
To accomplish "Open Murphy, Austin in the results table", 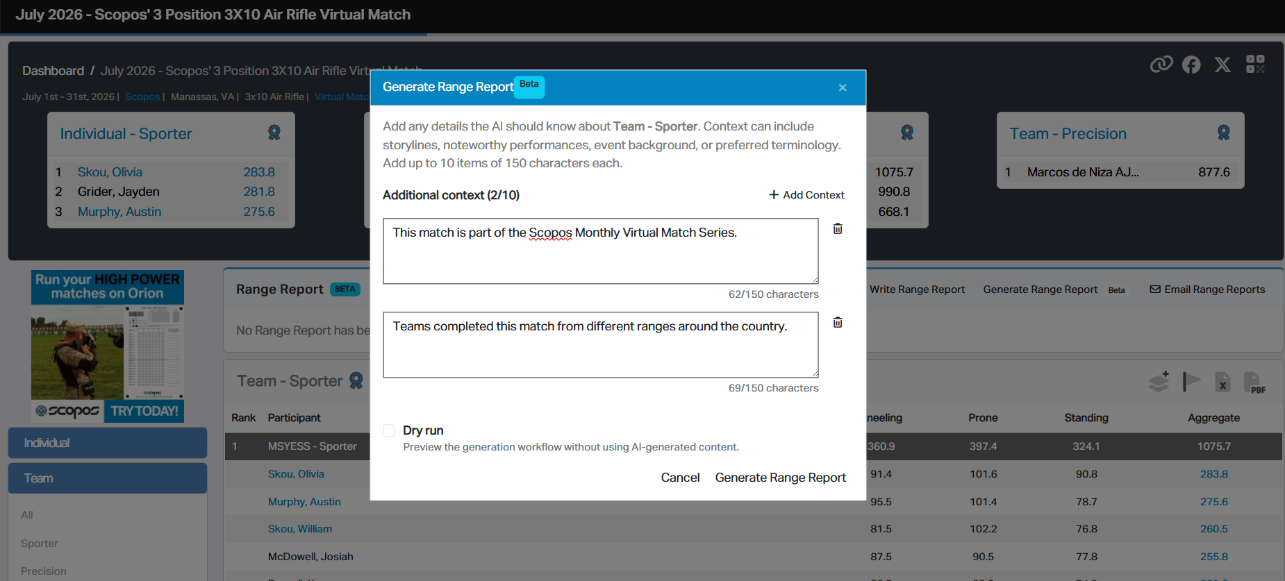I will pyautogui.click(x=304, y=502).
